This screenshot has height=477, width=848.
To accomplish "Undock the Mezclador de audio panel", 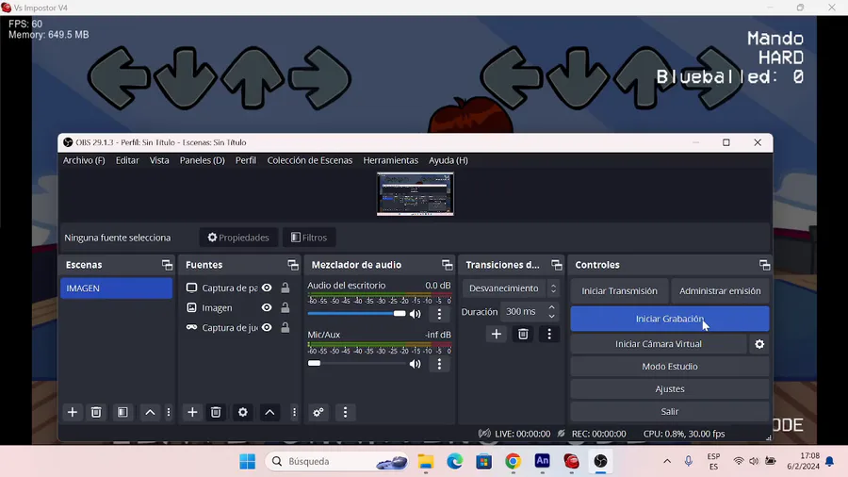I will [x=447, y=265].
